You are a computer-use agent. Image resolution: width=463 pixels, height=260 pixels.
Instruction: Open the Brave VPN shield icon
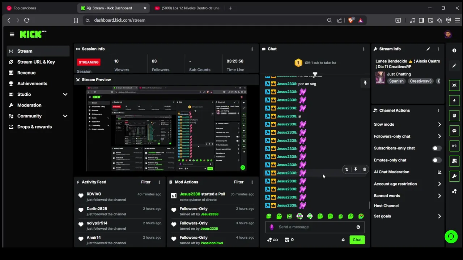449,20
